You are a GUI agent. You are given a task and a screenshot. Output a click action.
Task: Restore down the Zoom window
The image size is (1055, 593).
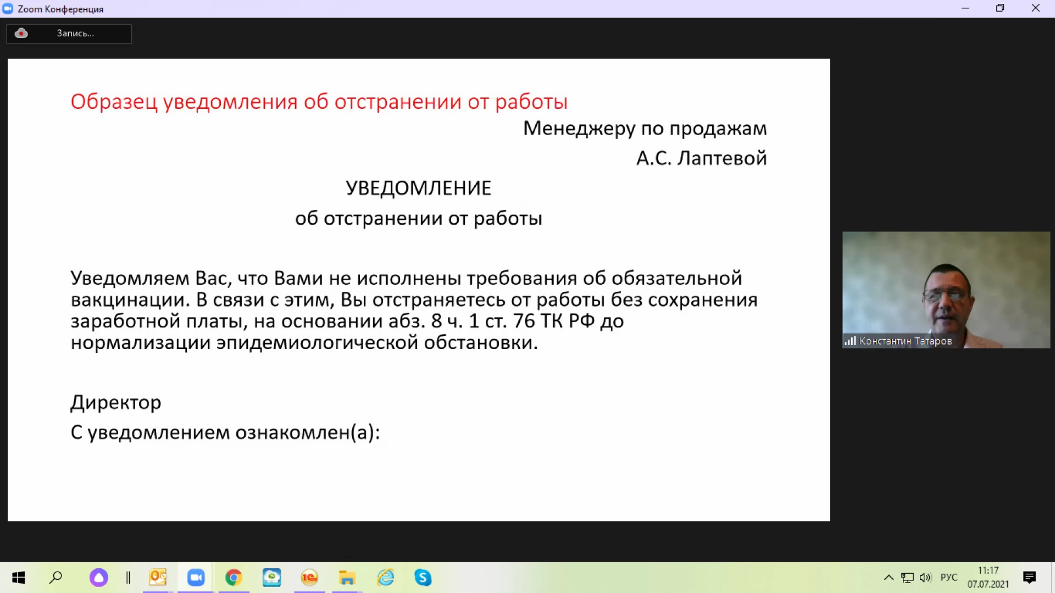pos(1000,8)
